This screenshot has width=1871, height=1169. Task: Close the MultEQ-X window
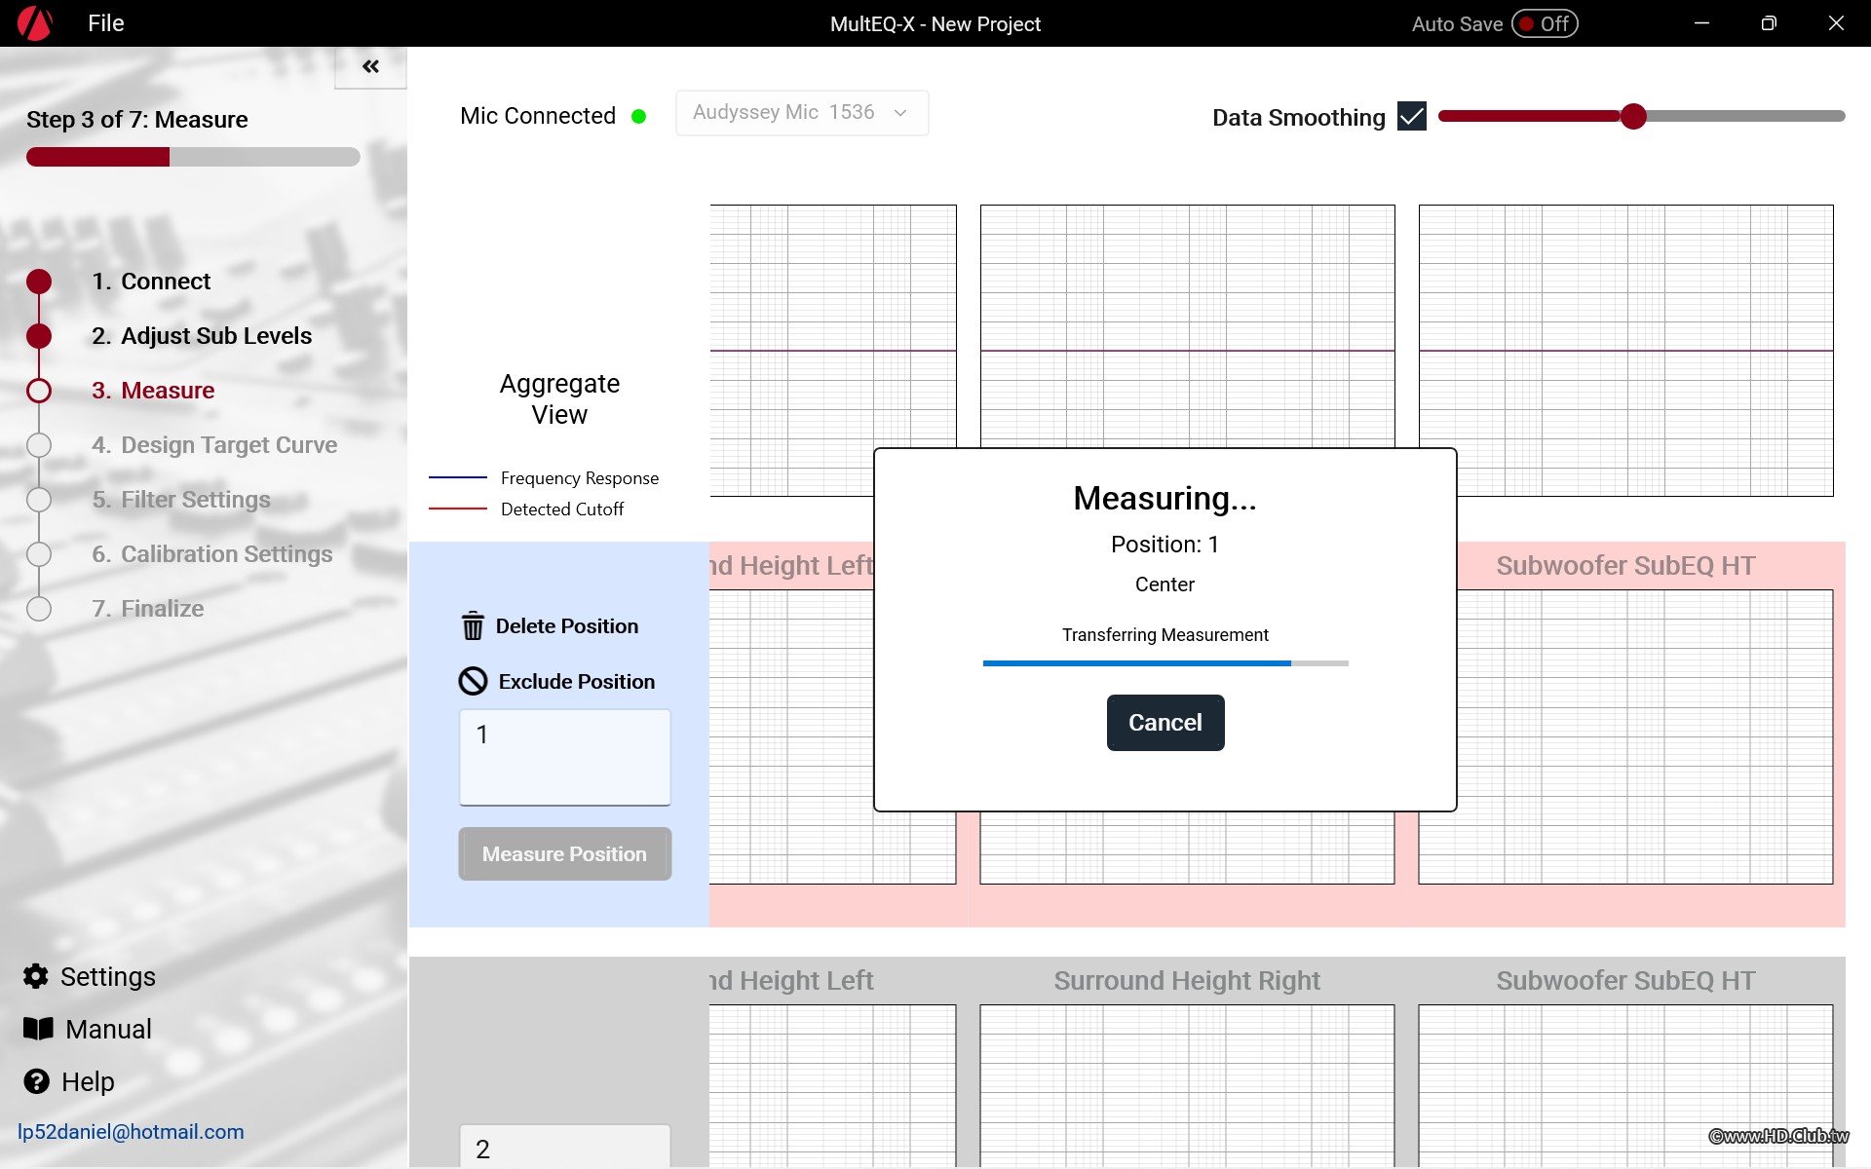1836,23
